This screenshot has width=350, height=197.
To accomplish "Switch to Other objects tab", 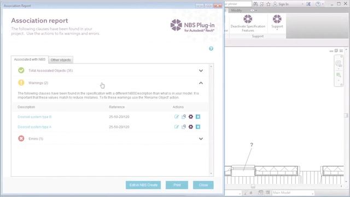I will click(x=61, y=60).
